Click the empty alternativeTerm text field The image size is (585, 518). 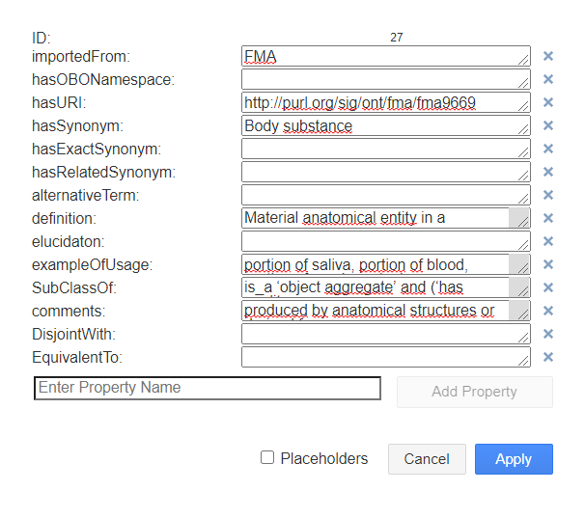point(385,195)
